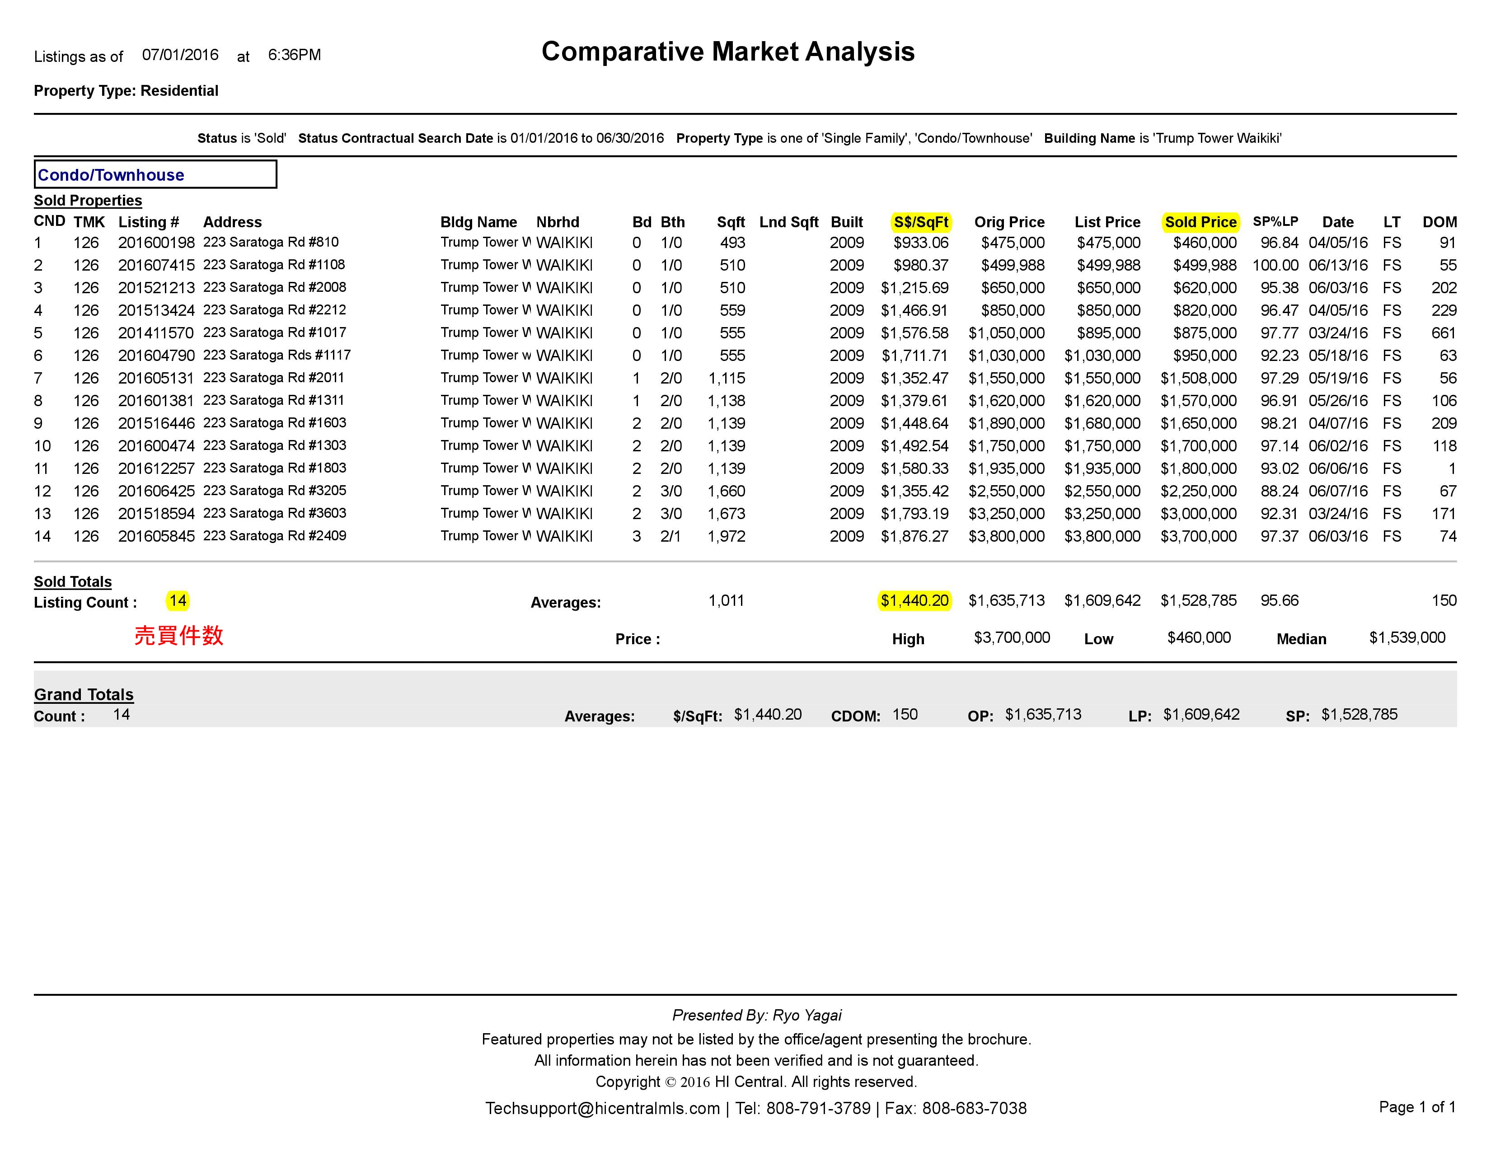Click the Address column header

coord(232,222)
